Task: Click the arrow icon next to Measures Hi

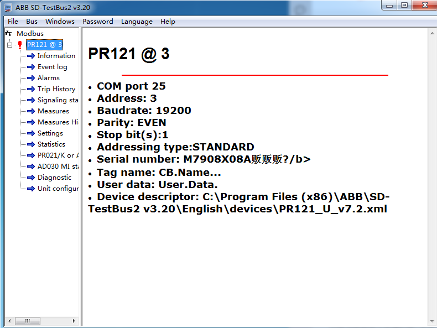Action: click(31, 122)
